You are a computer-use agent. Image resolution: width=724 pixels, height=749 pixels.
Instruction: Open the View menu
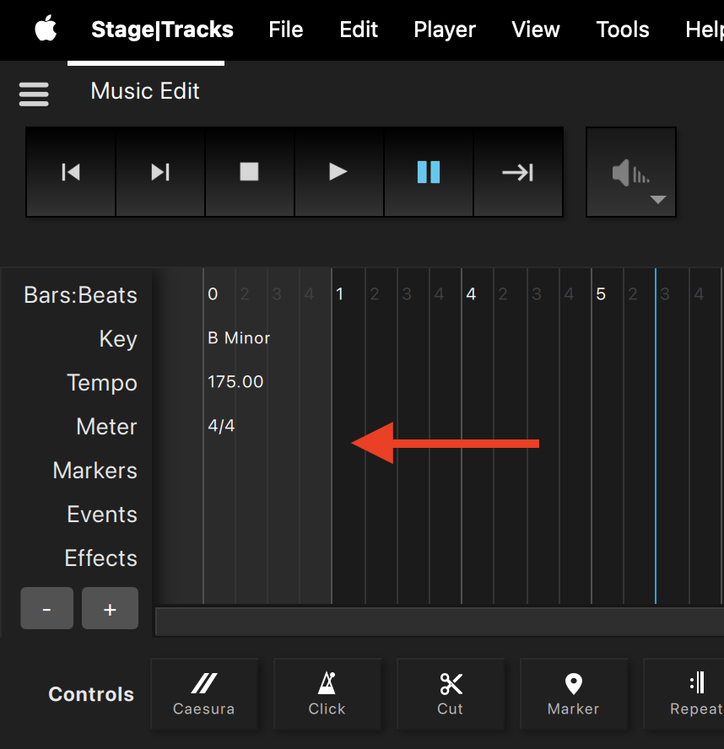(536, 30)
